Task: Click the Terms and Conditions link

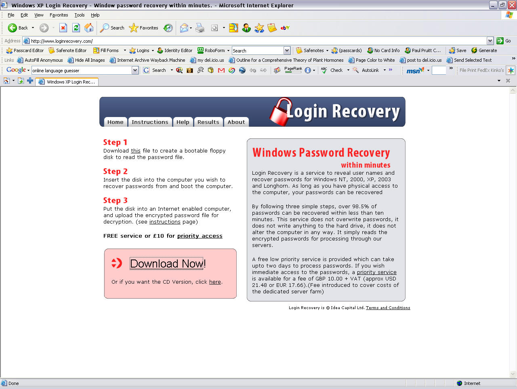Action: point(388,307)
